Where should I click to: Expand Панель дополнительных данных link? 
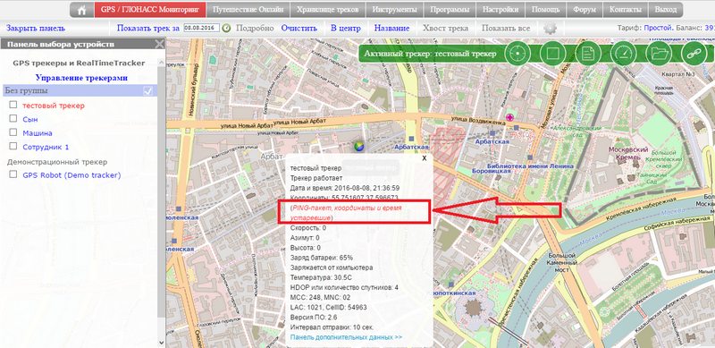[x=346, y=337]
